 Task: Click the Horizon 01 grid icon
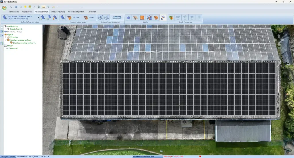click(x=8, y=48)
